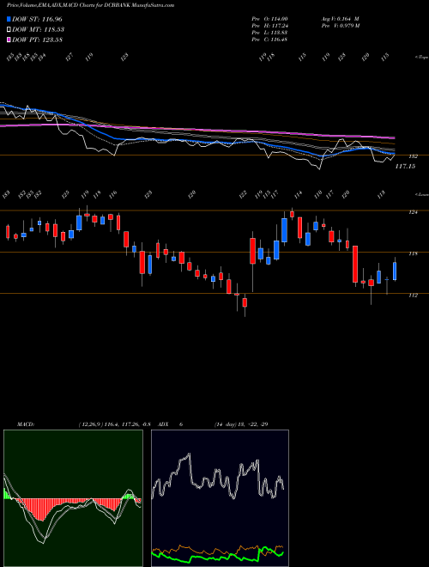Select the 'DOW MT: 118.53' legend text

pos(38,29)
